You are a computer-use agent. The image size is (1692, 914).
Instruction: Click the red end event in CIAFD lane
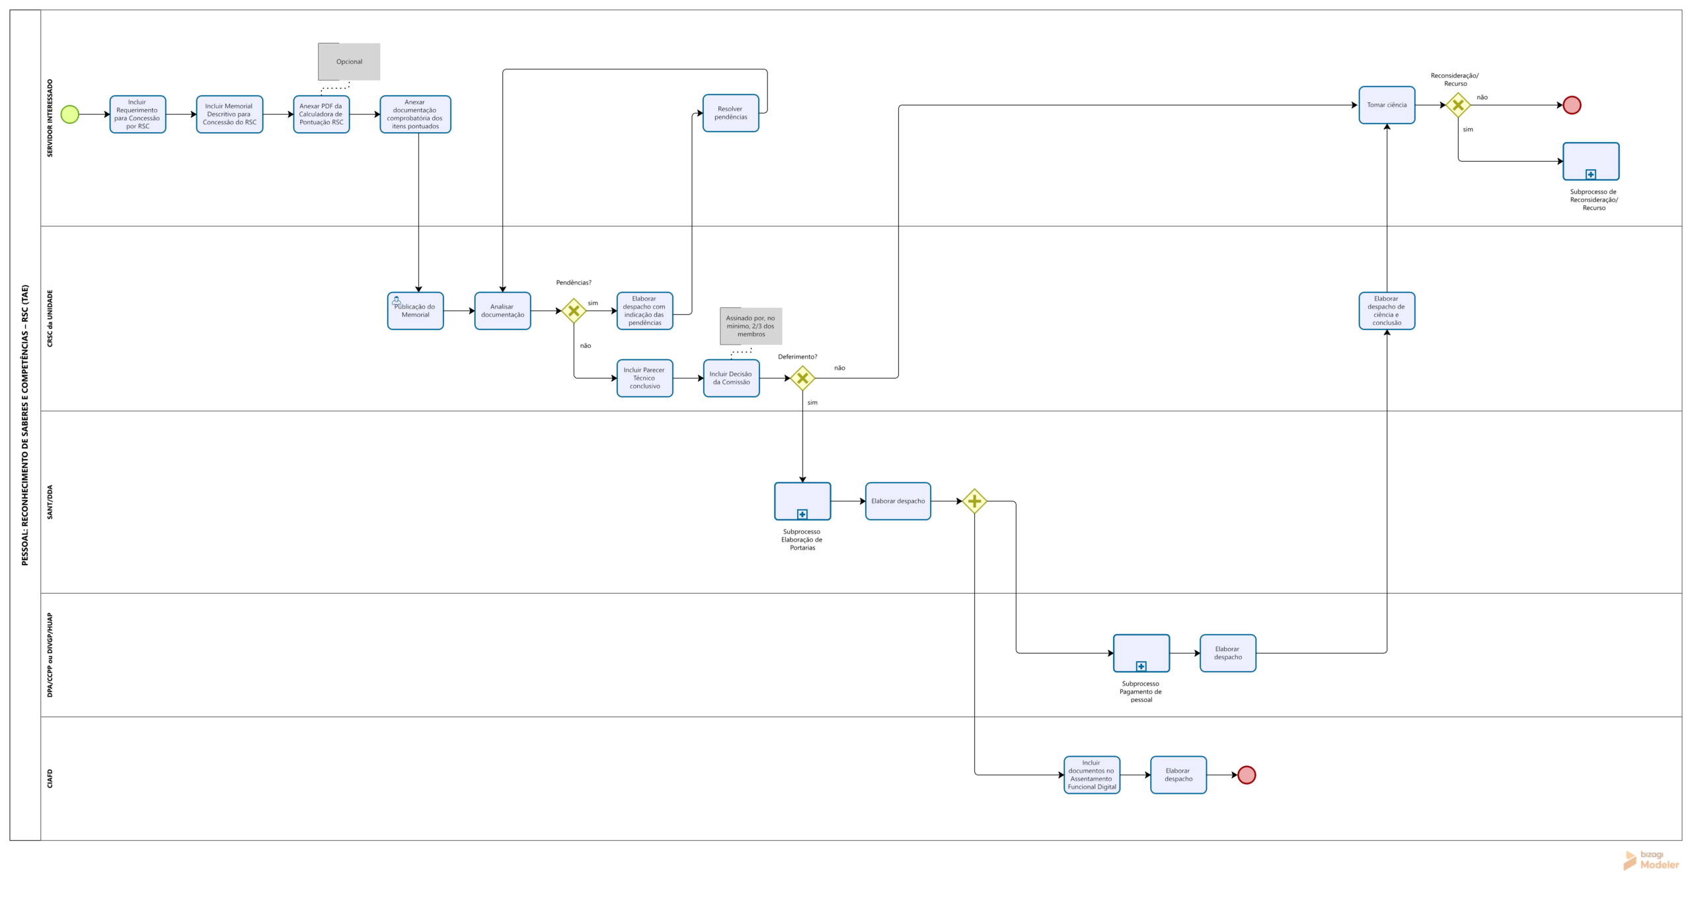[1246, 775]
